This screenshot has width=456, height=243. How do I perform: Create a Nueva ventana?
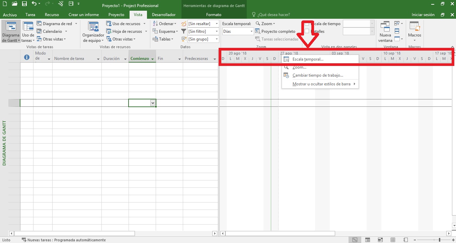385,31
